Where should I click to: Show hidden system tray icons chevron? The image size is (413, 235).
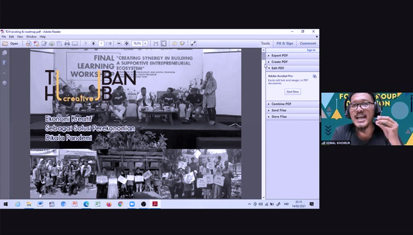pyautogui.click(x=249, y=204)
